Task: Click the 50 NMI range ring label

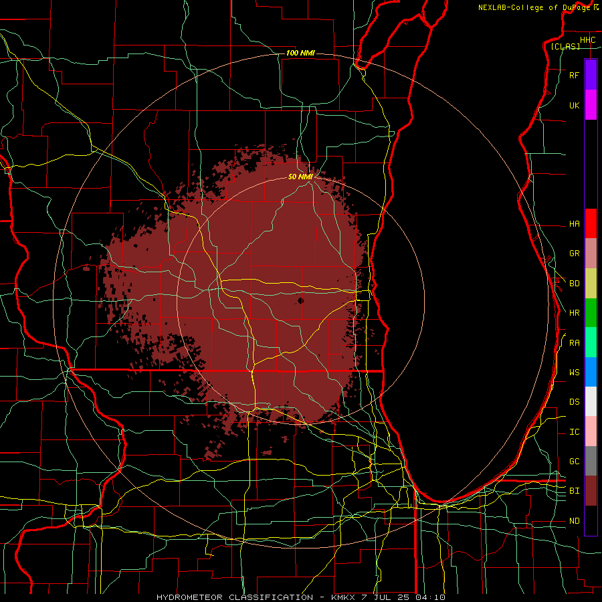Action: 300,177
